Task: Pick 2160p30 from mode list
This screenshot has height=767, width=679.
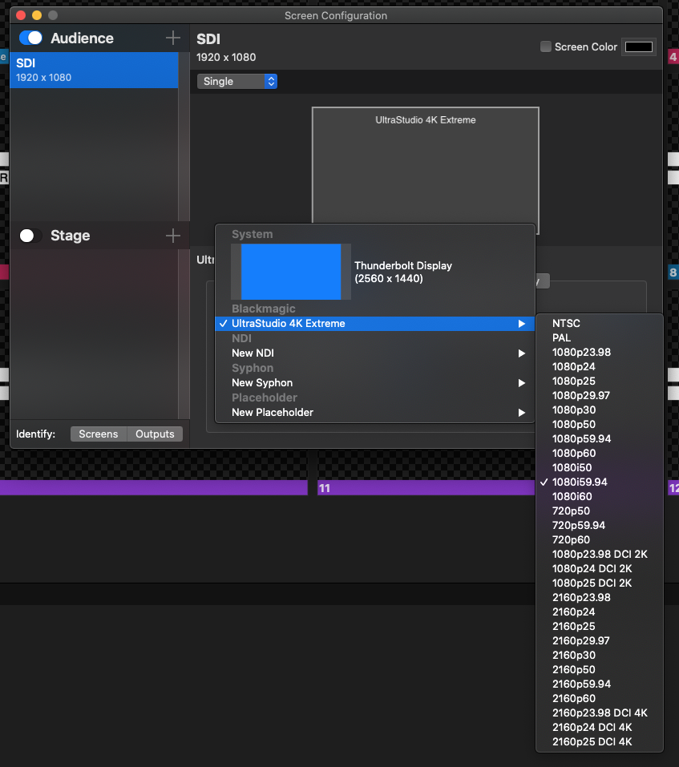Action: tap(600, 656)
